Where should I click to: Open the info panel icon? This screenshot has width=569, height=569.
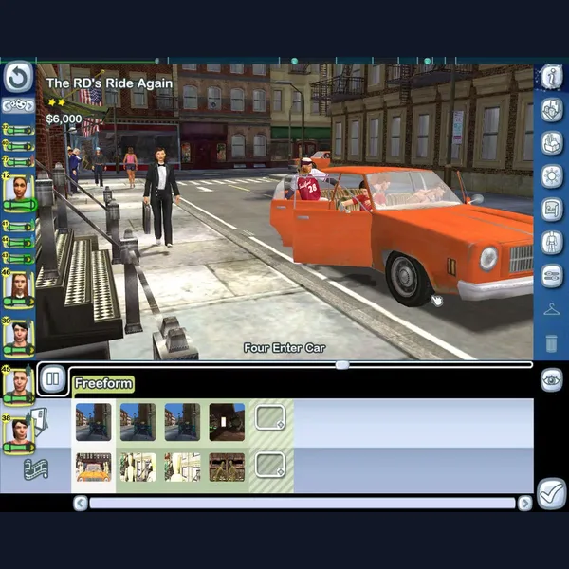click(551, 77)
